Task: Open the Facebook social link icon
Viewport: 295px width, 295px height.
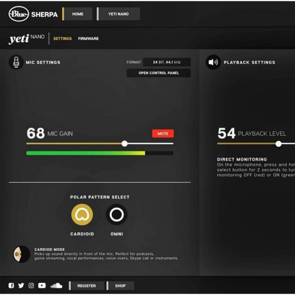Action: click(11, 285)
